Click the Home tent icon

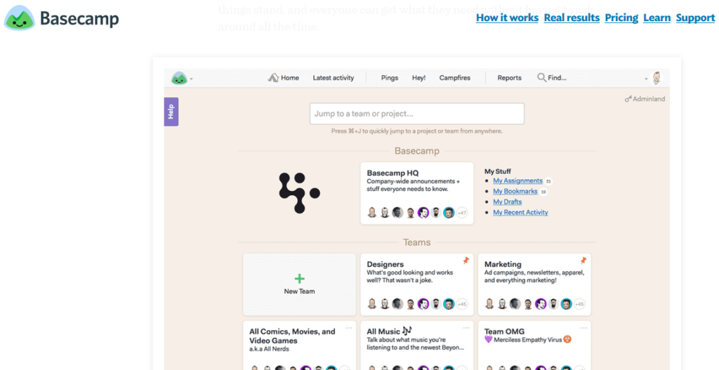[x=273, y=77]
